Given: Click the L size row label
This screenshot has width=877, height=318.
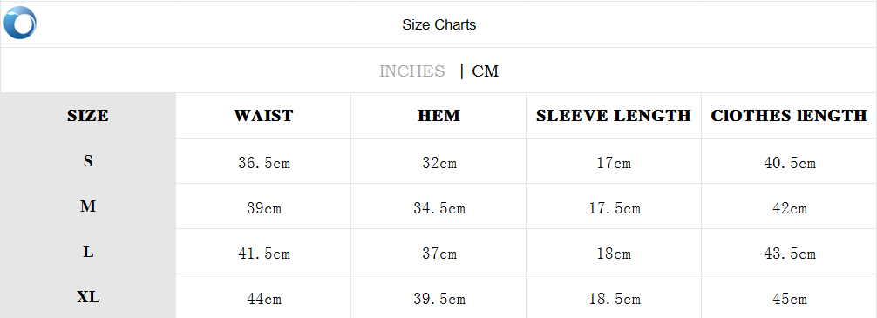Looking at the screenshot, I should click(88, 252).
